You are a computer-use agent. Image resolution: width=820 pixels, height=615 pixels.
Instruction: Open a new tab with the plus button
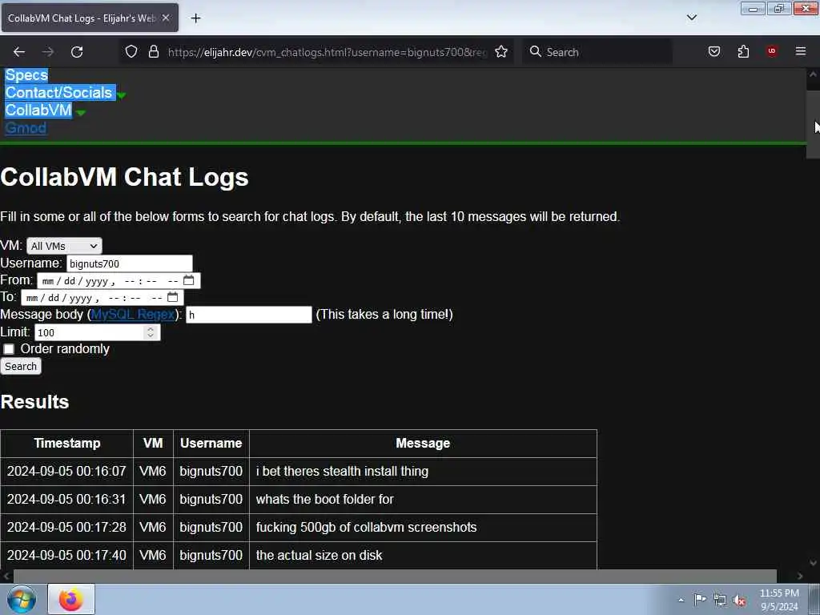pos(195,18)
